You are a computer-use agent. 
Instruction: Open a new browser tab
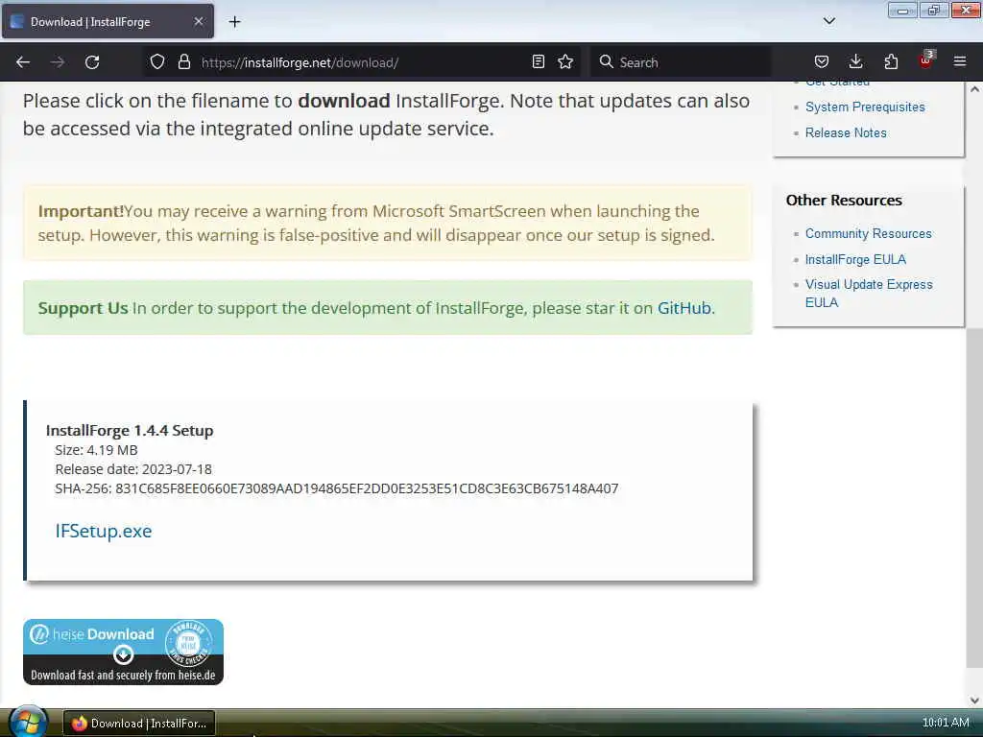click(x=234, y=22)
